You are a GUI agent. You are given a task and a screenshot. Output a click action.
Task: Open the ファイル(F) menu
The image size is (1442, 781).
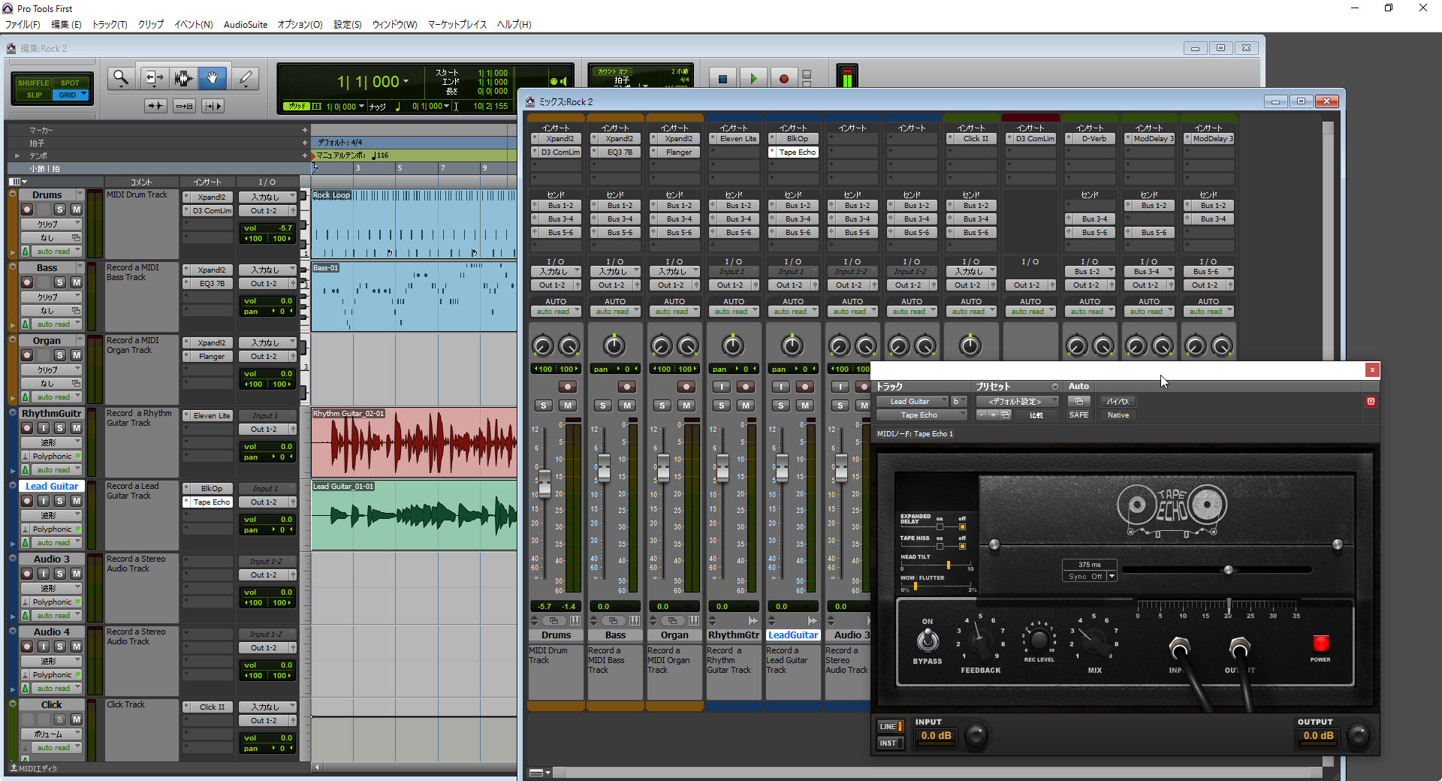(23, 25)
